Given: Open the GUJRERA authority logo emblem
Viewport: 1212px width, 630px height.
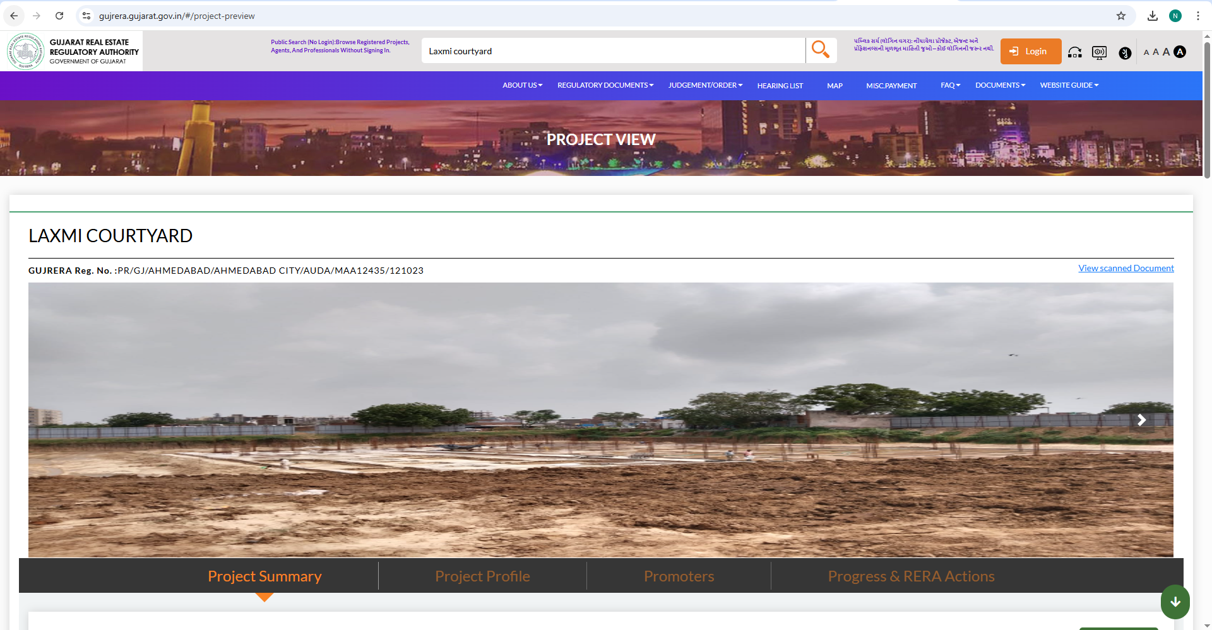Looking at the screenshot, I should [x=25, y=50].
